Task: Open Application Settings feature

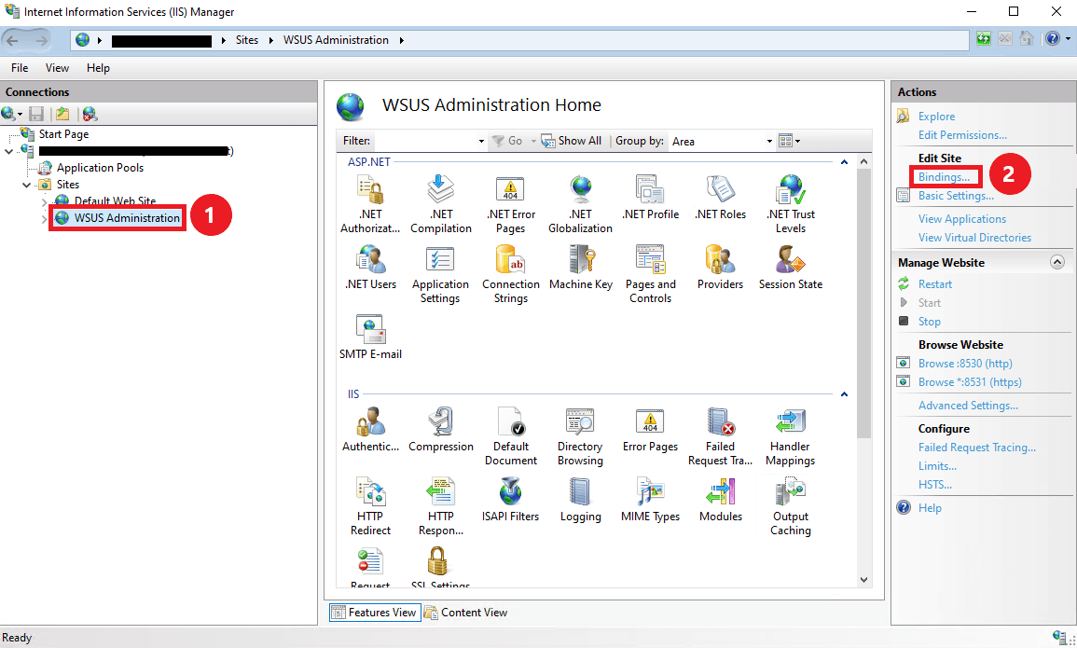Action: pos(440,274)
